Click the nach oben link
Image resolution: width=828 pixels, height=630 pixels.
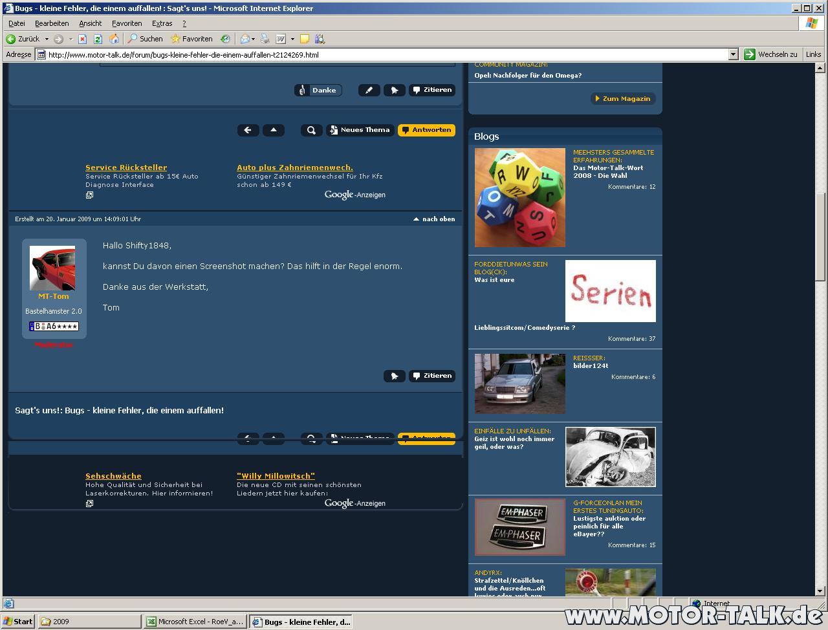434,219
